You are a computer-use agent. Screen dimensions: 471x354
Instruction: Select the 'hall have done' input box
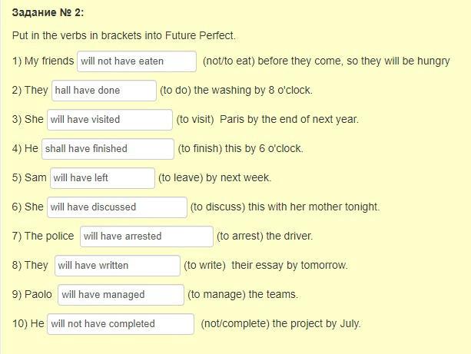pyautogui.click(x=104, y=91)
